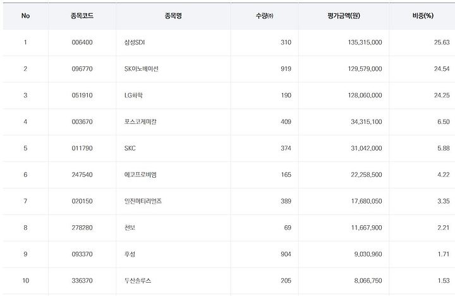Image resolution: width=455 pixels, height=296 pixels.
Task: Click quantity 165
Action: [x=286, y=175]
